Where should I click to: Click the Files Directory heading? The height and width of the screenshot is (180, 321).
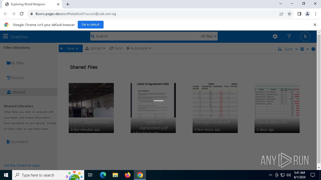pos(17,47)
